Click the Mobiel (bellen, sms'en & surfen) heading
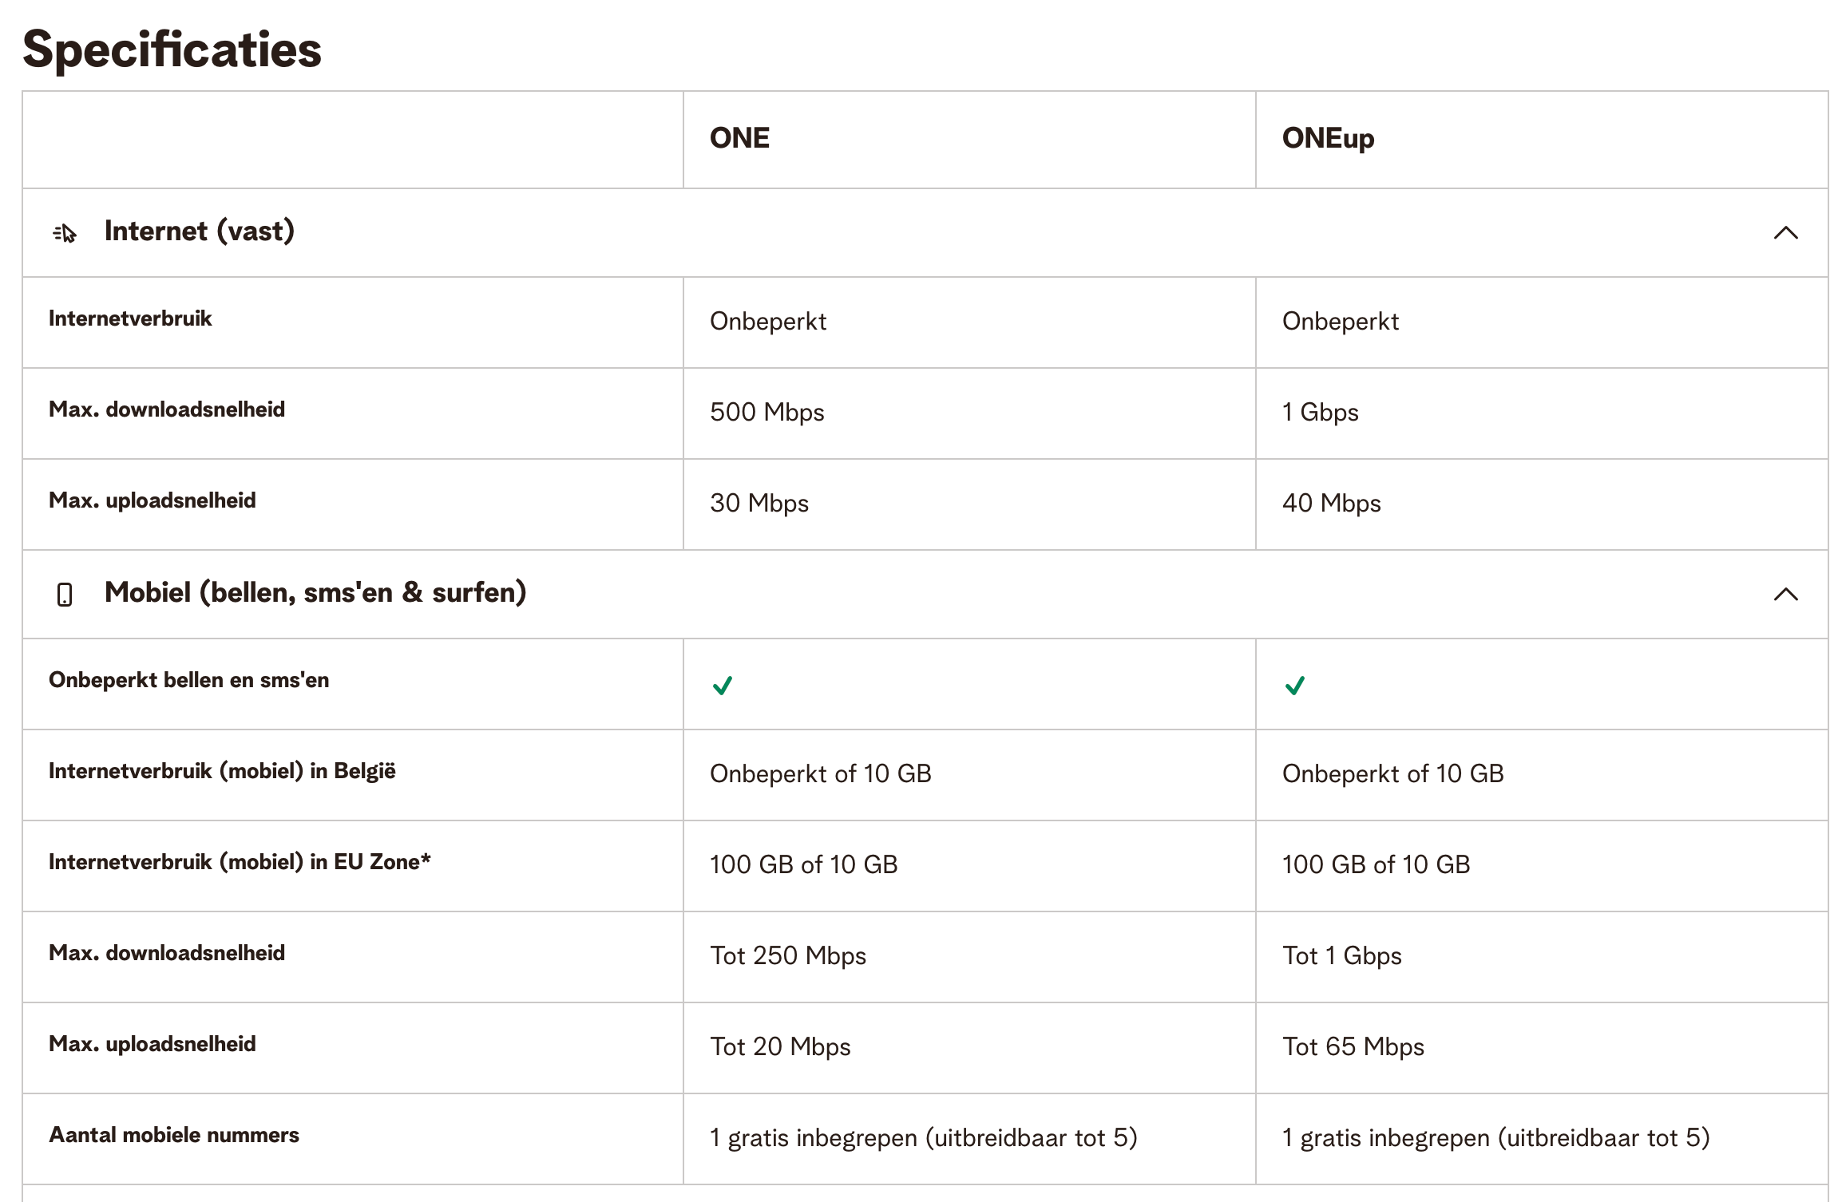 [x=315, y=593]
